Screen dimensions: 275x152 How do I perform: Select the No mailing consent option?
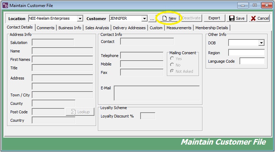(x=172, y=65)
